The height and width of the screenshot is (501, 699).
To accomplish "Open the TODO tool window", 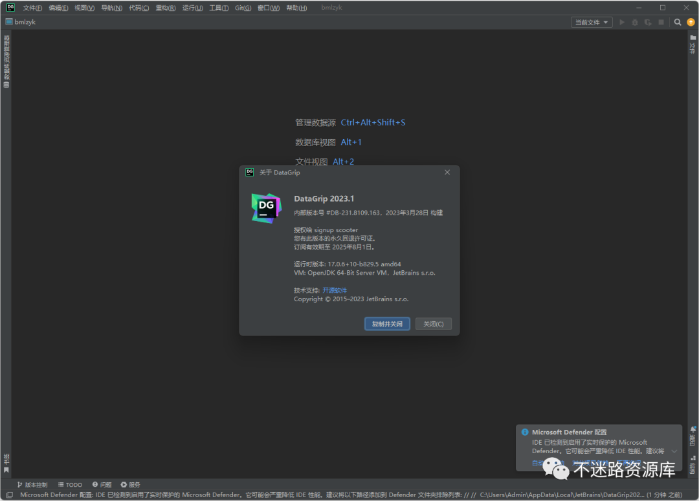I will coord(70,485).
